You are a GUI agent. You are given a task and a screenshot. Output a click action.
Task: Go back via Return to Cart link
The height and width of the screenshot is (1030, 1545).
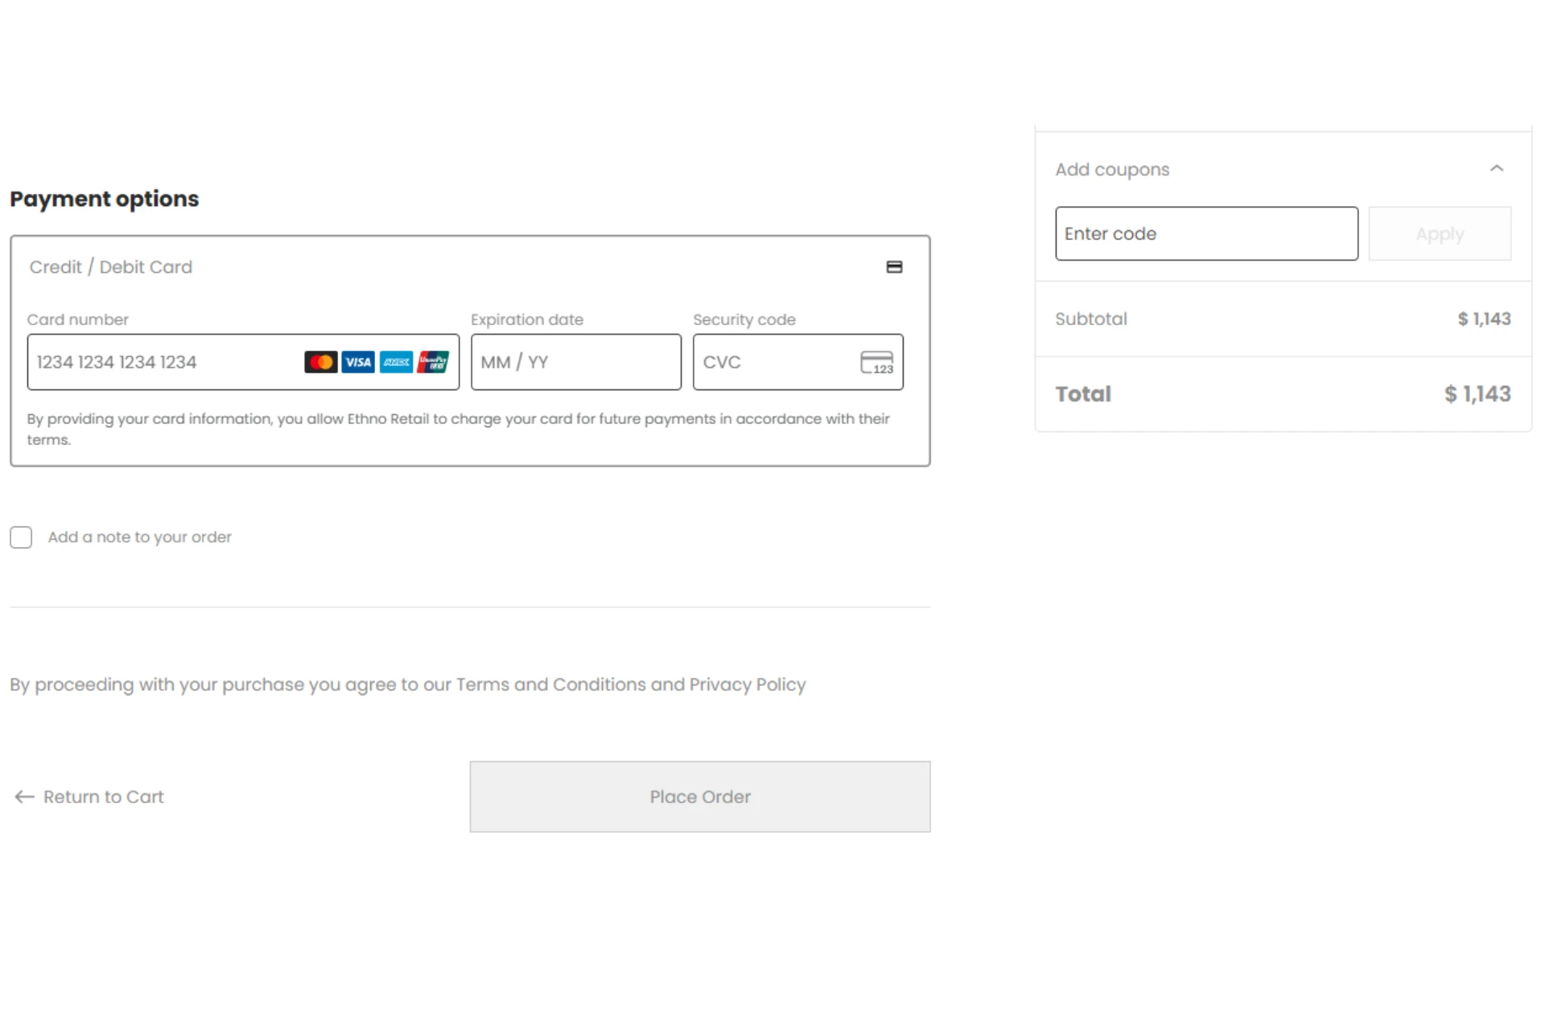[103, 797]
